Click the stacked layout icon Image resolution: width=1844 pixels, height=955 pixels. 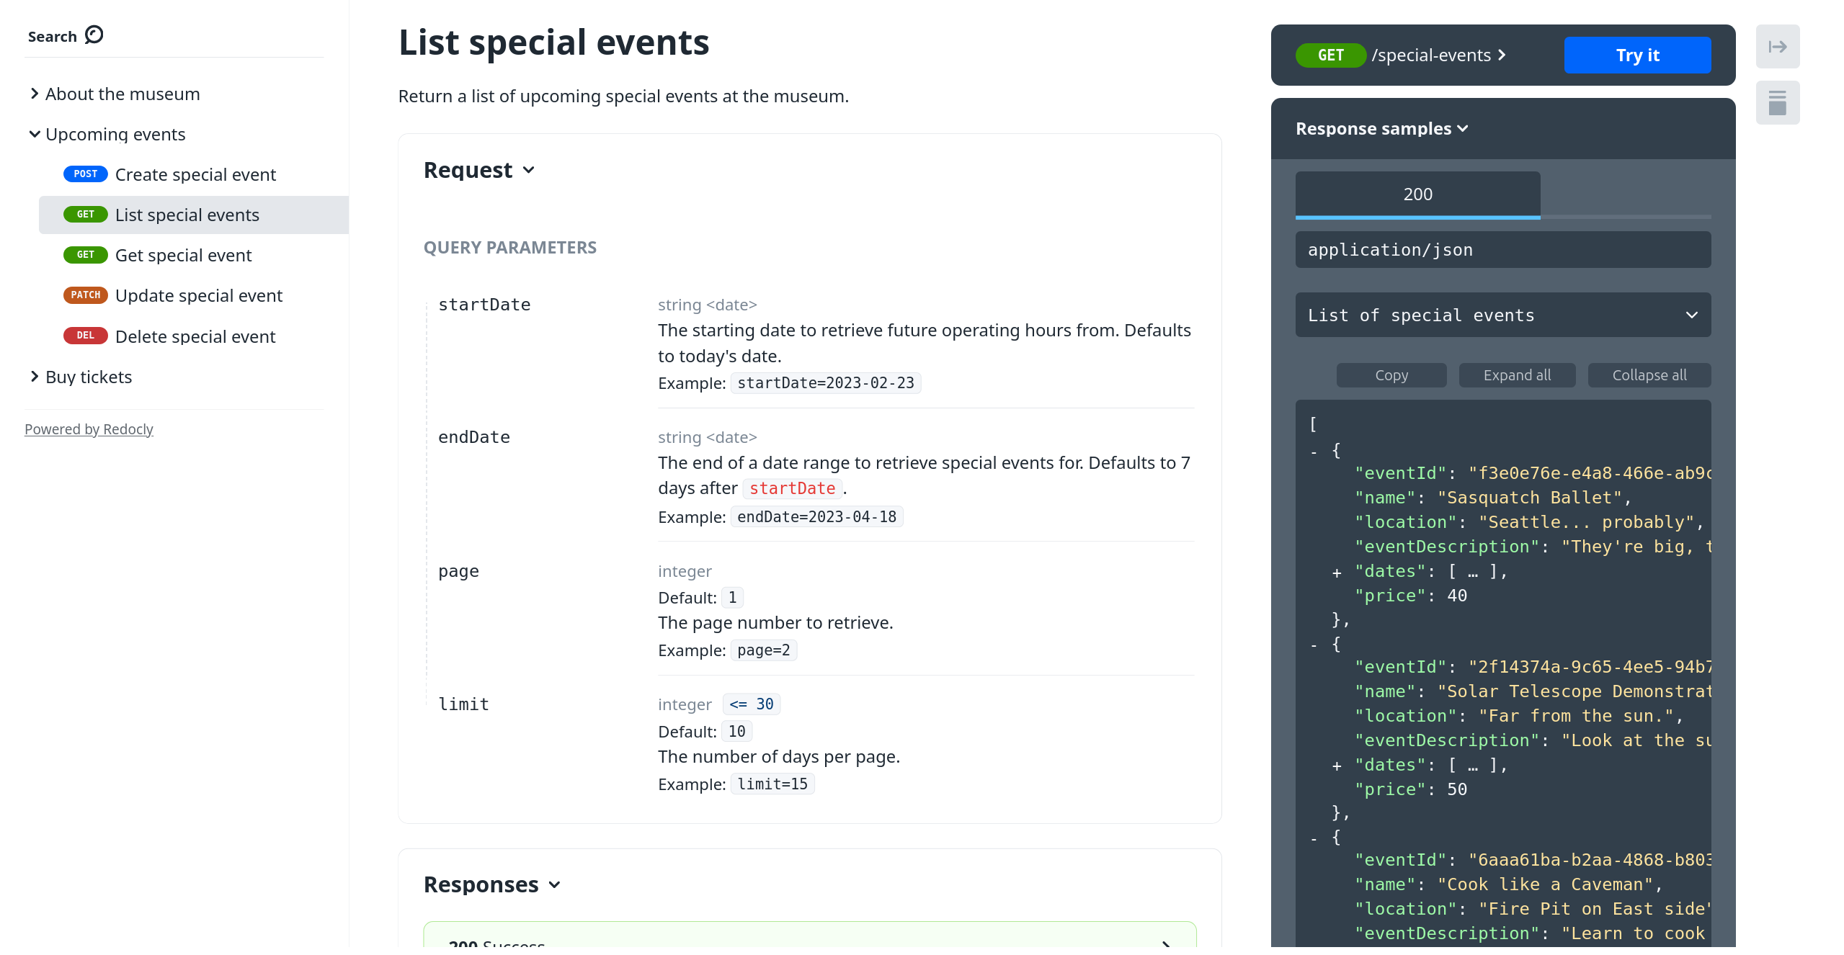(x=1777, y=103)
